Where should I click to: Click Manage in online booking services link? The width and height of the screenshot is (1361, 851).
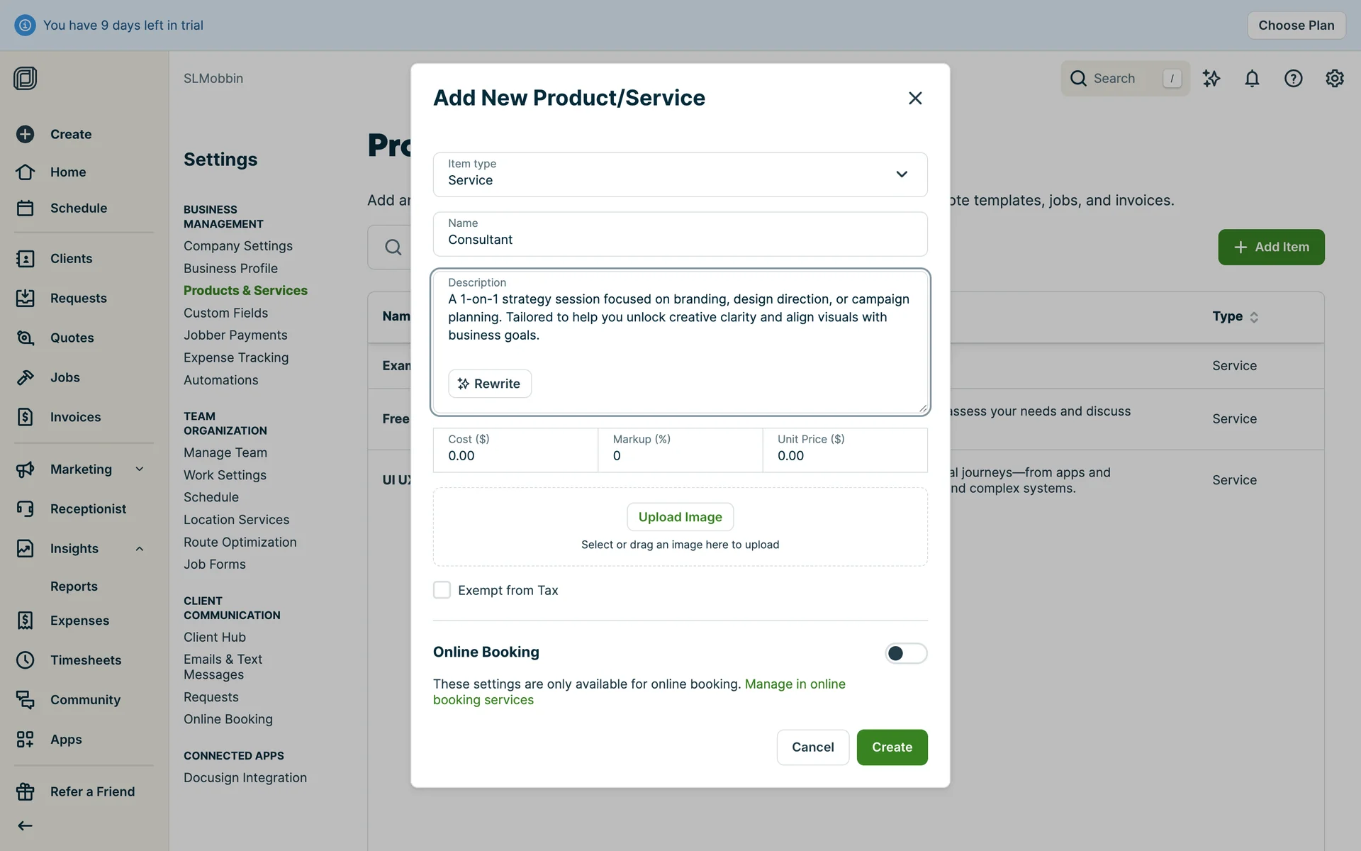pyautogui.click(x=795, y=684)
